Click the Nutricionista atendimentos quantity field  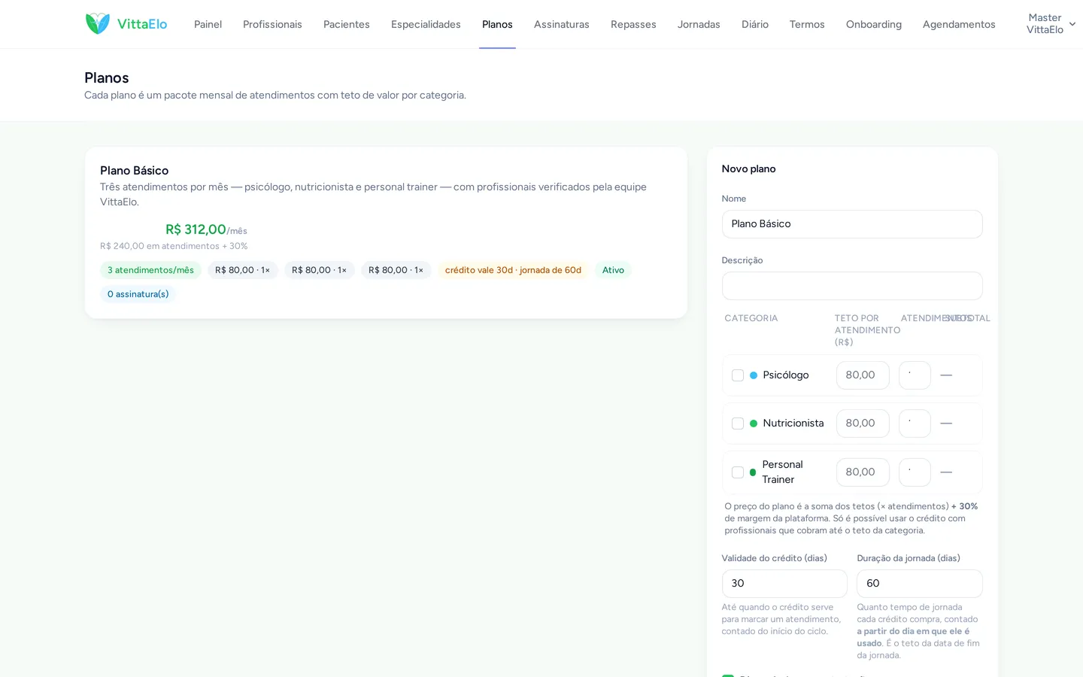pyautogui.click(x=915, y=424)
